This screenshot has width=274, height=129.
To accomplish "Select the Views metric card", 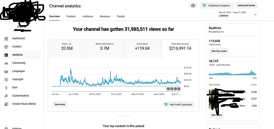I will point(67,46).
